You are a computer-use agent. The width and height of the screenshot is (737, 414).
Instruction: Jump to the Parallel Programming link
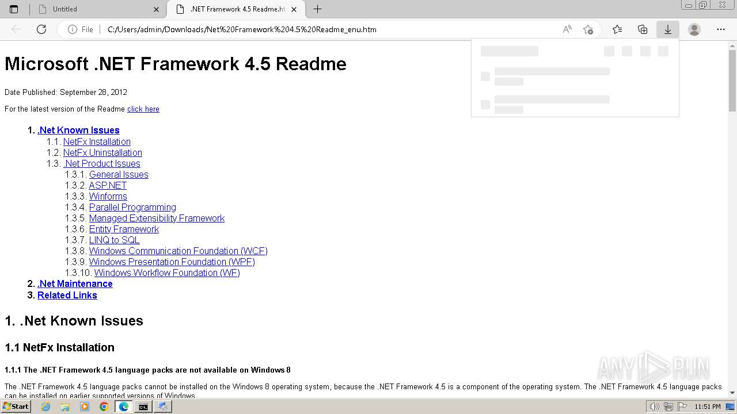coord(132,207)
